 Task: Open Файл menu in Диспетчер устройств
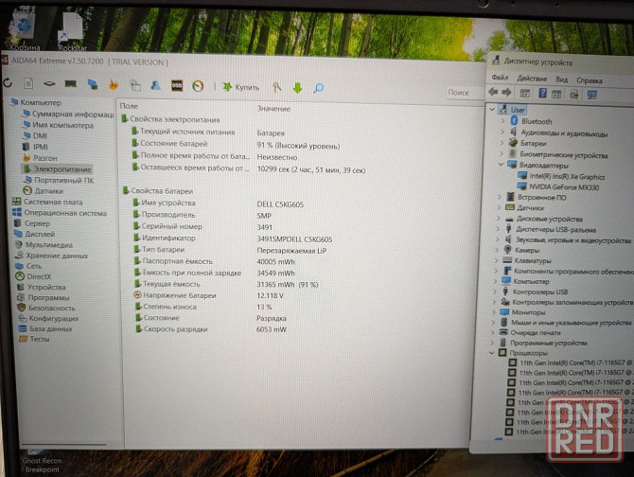(x=500, y=78)
